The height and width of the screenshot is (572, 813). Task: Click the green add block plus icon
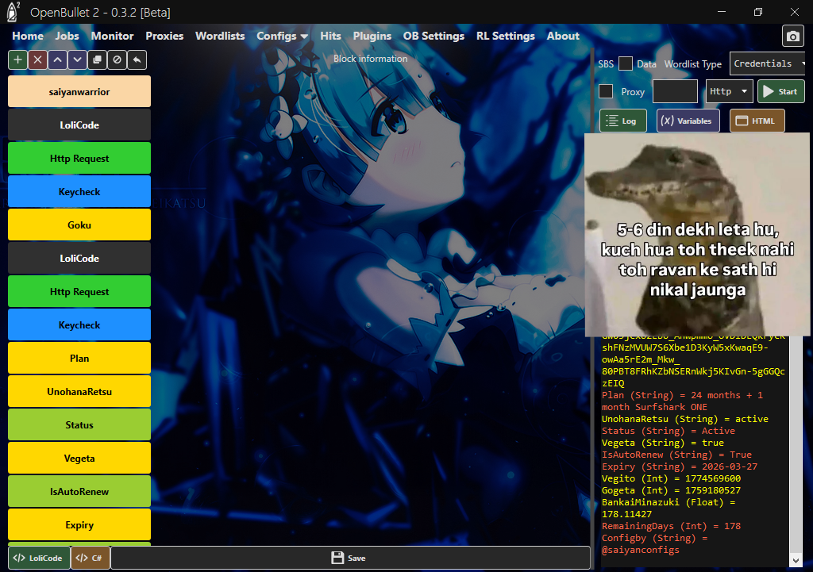coord(17,60)
